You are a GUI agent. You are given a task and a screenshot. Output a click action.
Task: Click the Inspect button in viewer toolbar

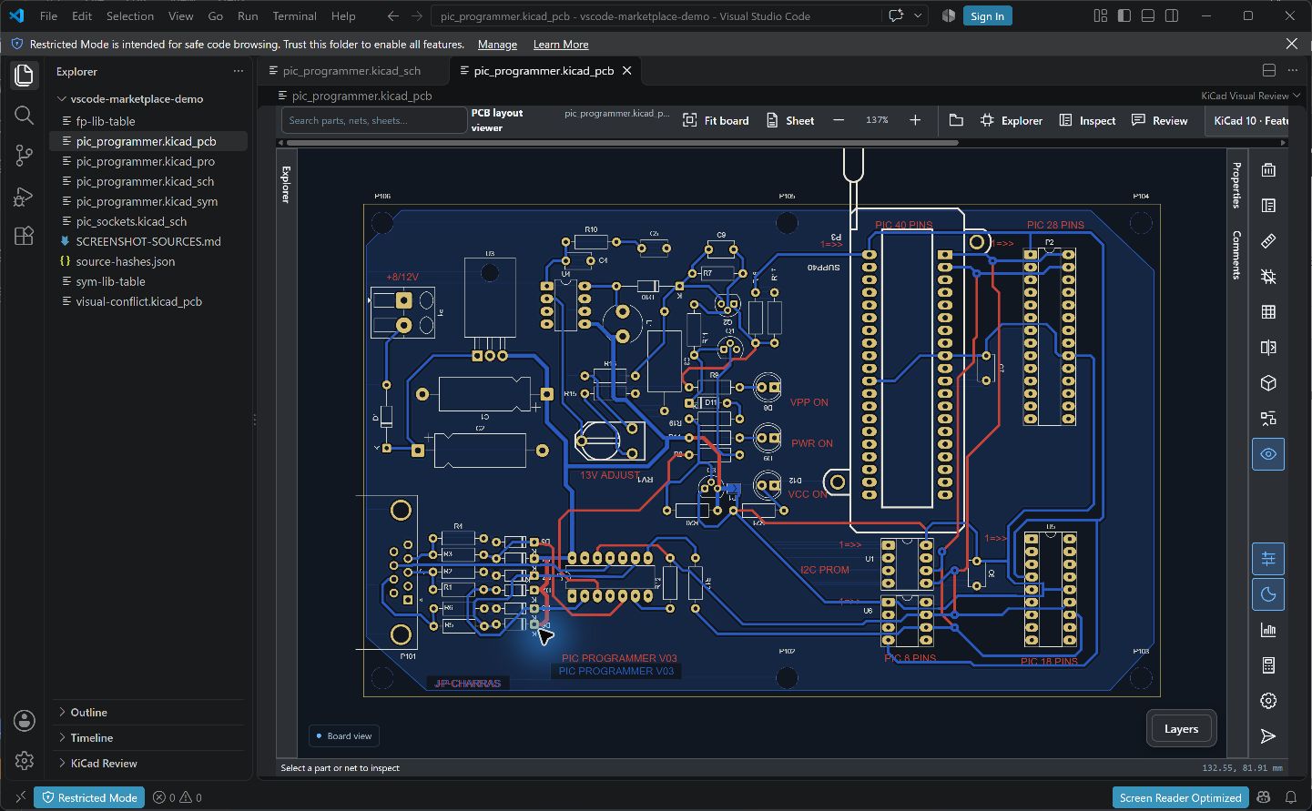tap(1087, 120)
